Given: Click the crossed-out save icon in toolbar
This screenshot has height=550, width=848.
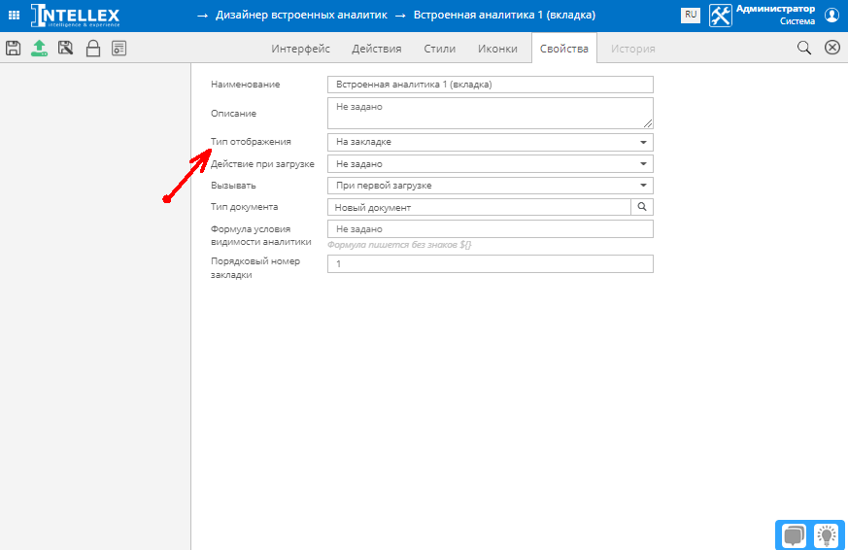Looking at the screenshot, I should tap(65, 49).
